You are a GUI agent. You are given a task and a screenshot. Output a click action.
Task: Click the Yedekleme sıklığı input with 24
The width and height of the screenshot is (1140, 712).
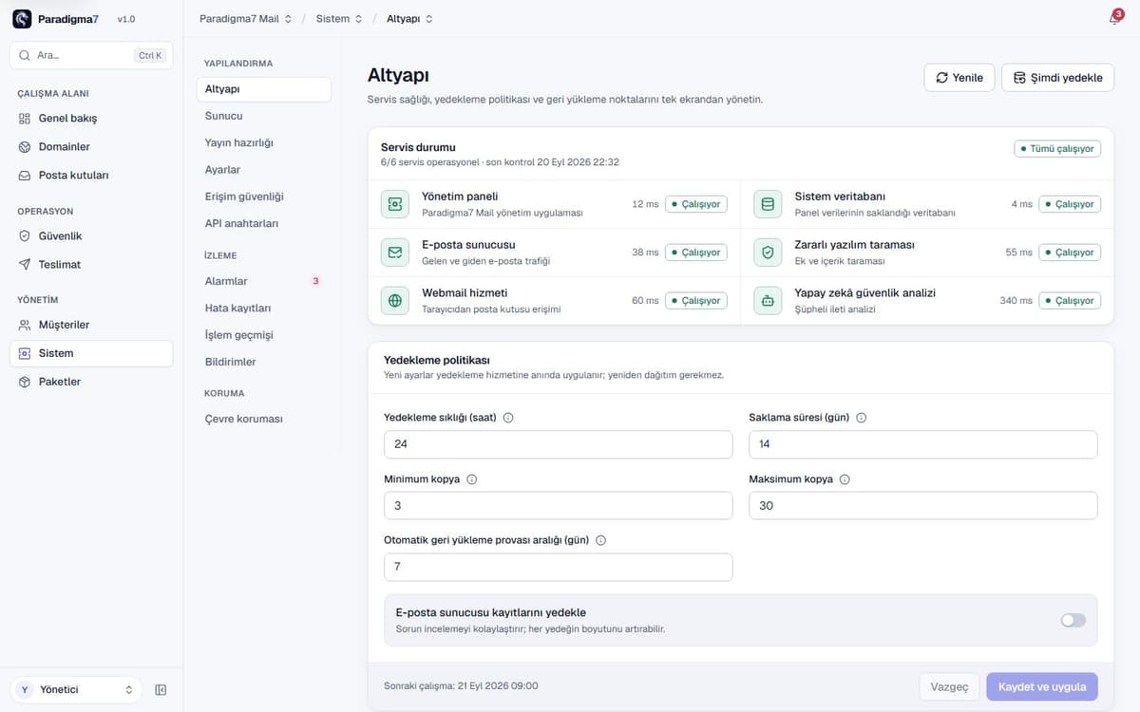point(559,444)
